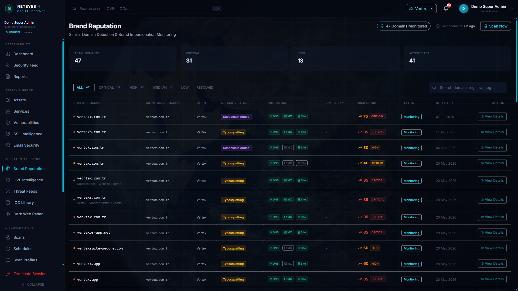Click Monitoring status for verteks.com.tr
Screen dimensions: 518x291
click(411, 132)
